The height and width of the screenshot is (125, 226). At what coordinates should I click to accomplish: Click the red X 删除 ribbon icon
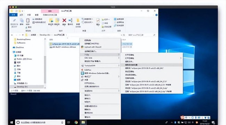64,20
